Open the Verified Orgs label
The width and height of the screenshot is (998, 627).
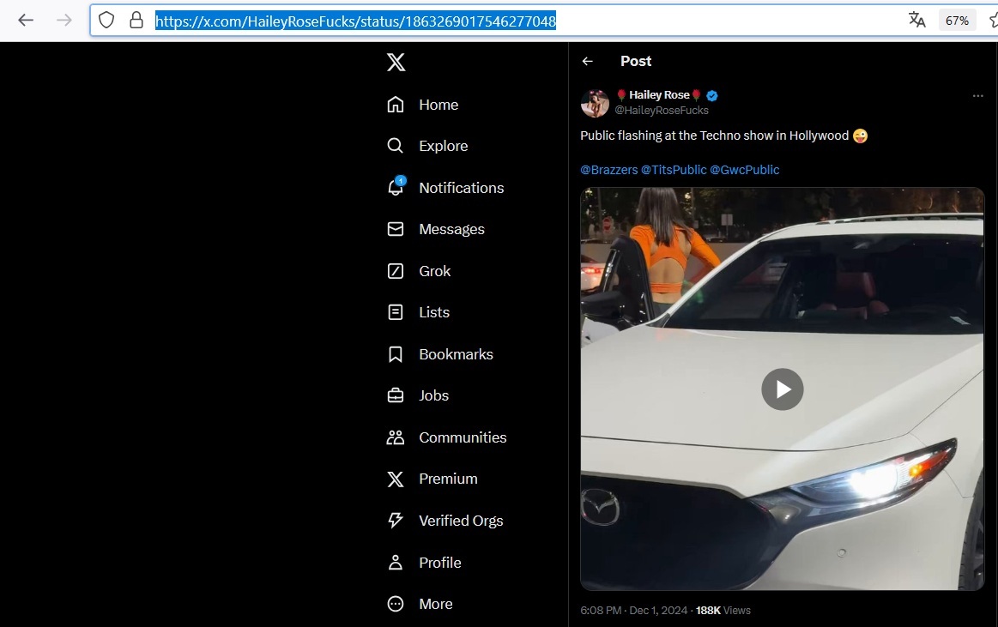pyautogui.click(x=461, y=521)
